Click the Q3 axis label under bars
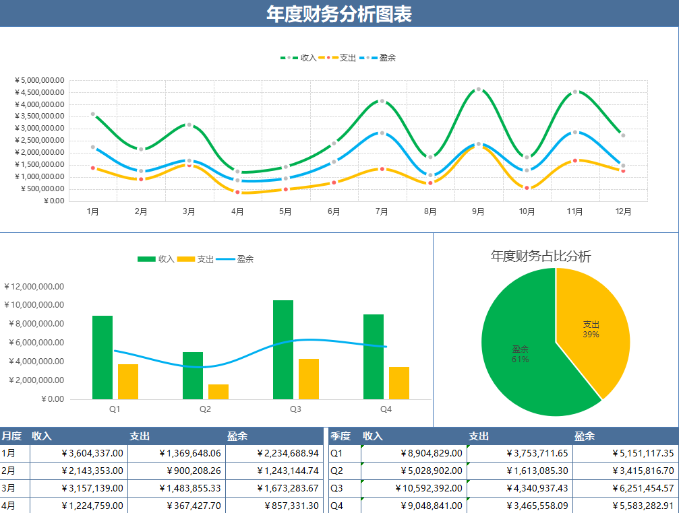681x513 pixels. pyautogui.click(x=295, y=409)
